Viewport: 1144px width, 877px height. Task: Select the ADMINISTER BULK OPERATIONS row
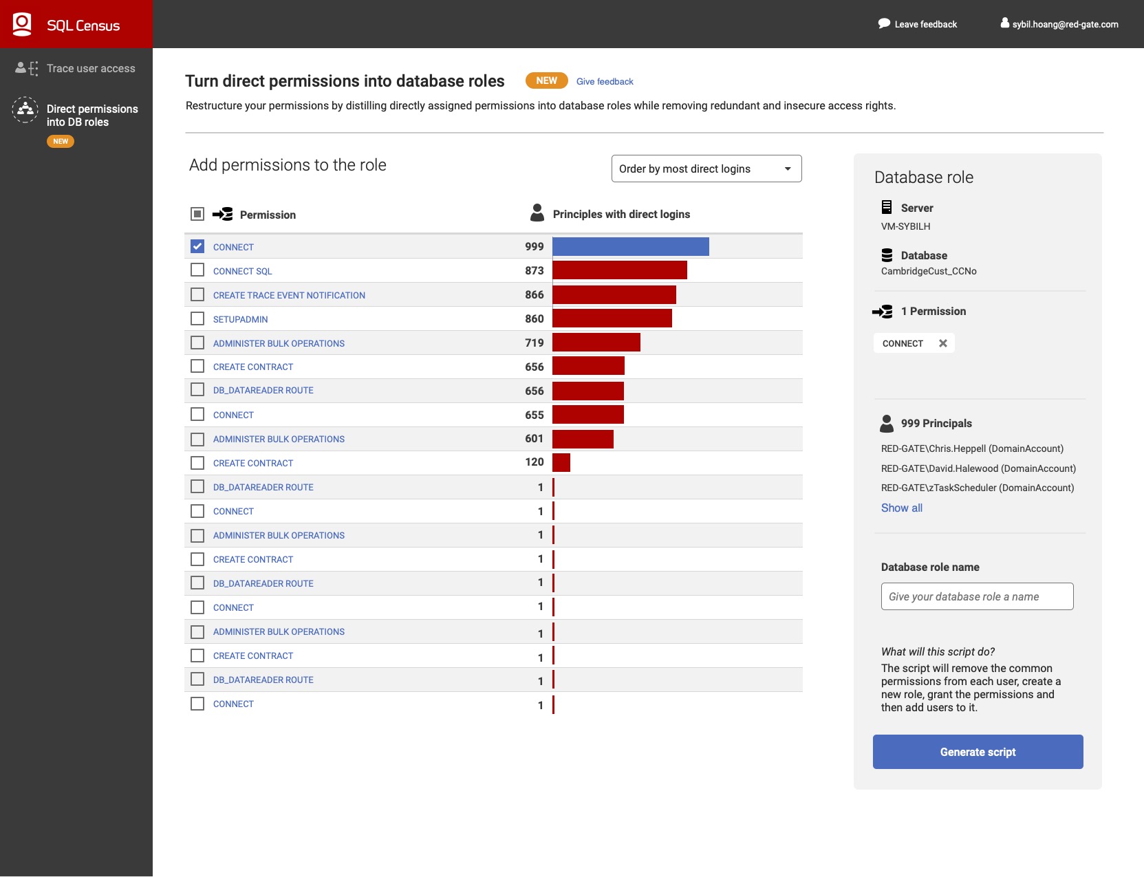[278, 343]
